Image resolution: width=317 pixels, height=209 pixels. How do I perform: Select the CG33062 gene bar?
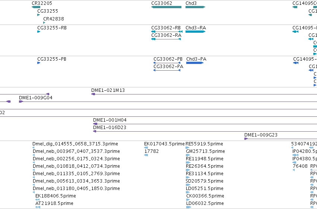click(166, 7)
